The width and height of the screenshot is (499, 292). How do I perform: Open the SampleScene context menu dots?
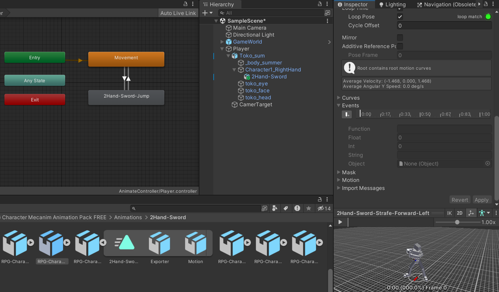pos(327,21)
